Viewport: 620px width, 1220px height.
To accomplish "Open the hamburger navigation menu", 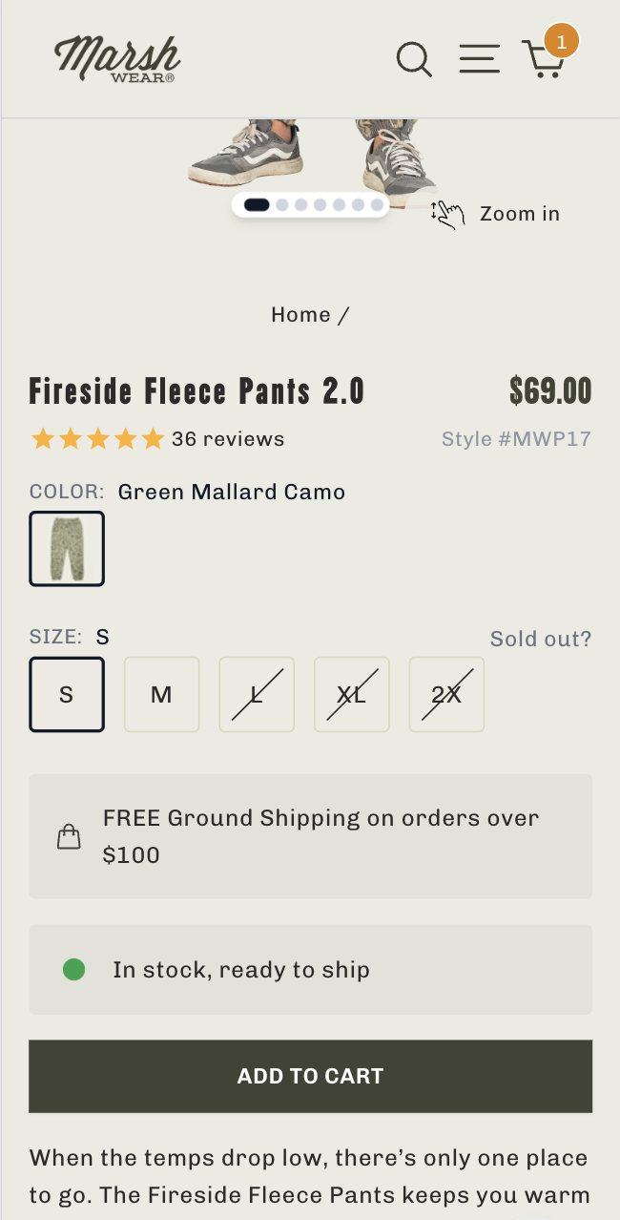I will 479,58.
